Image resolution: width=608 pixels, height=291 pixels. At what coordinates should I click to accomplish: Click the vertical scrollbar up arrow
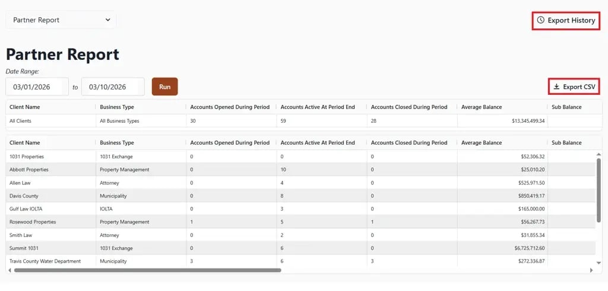coord(598,154)
